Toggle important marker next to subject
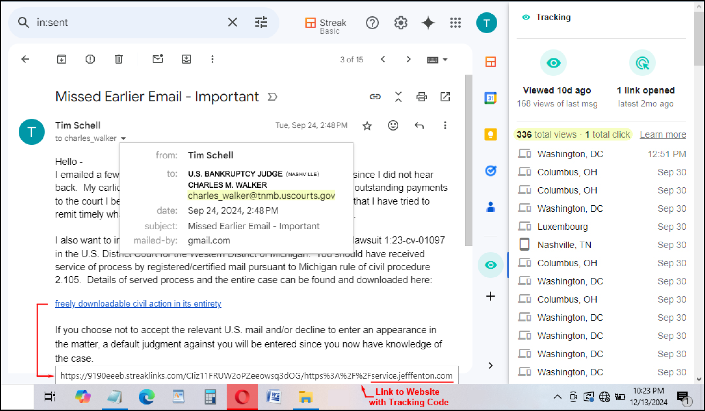705x411 pixels. [272, 97]
